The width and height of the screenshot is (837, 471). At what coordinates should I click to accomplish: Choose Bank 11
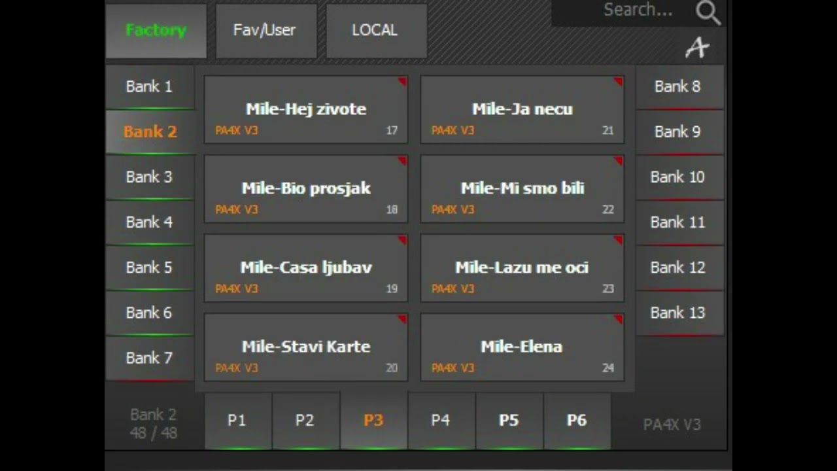(x=679, y=222)
